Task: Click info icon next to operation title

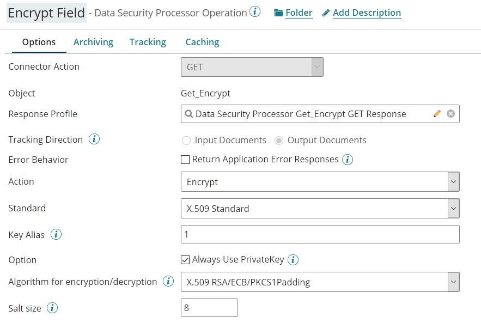Action: point(255,12)
